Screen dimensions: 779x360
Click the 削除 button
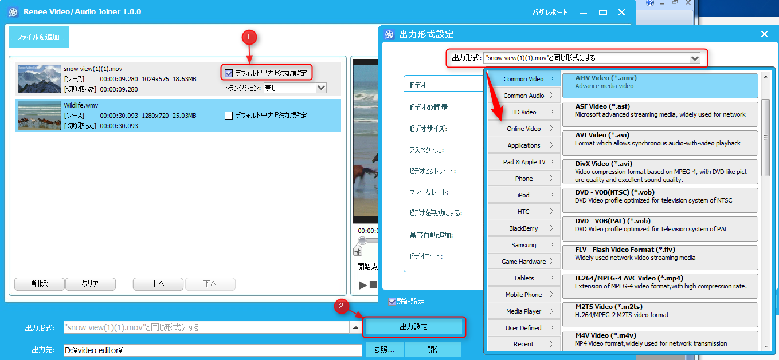(x=40, y=284)
